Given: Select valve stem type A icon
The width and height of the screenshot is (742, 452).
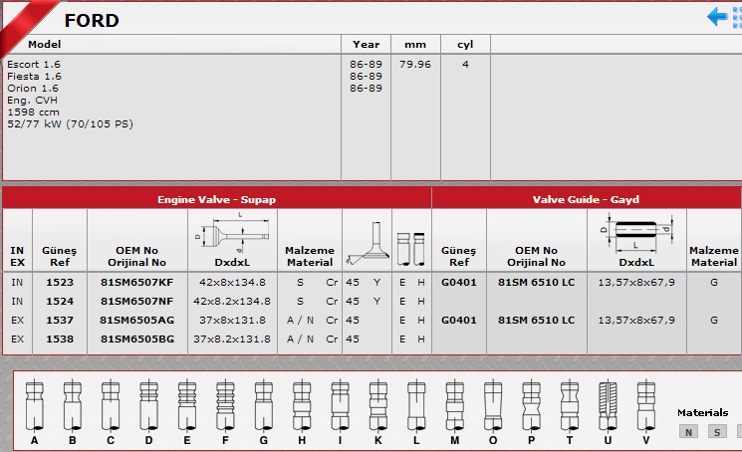Looking at the screenshot, I should click(34, 405).
